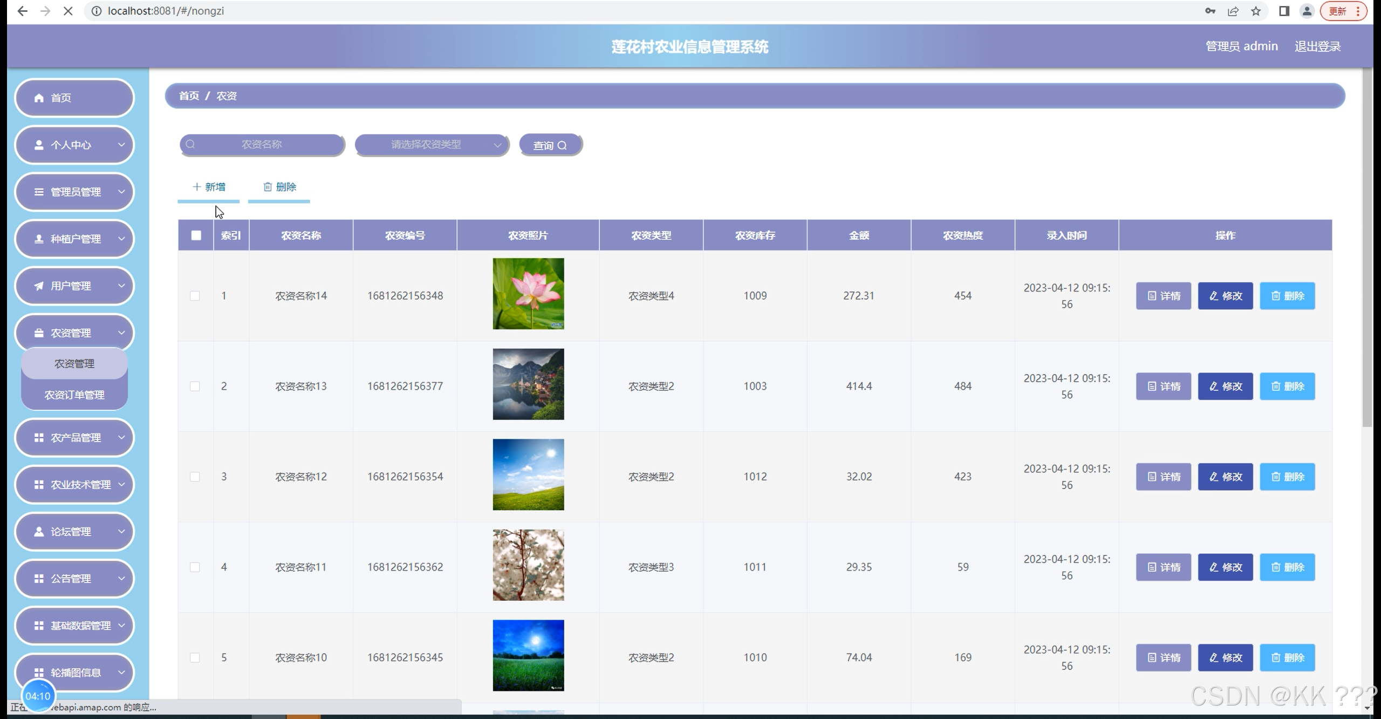The height and width of the screenshot is (719, 1381).
Task: Click the home icon in 首页 sidebar button
Action: 39,98
